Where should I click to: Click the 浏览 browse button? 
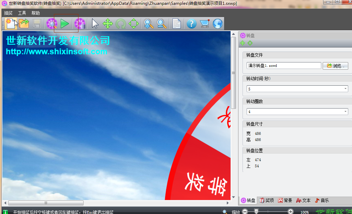pos(335,66)
